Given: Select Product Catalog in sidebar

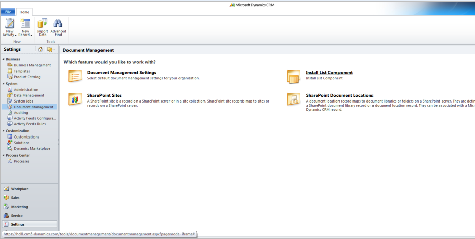Looking at the screenshot, I should click(x=27, y=77).
